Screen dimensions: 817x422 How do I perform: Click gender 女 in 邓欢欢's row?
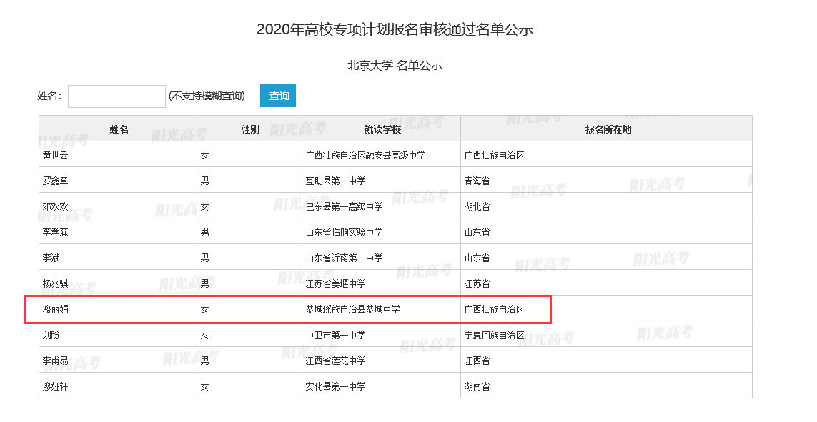[204, 206]
